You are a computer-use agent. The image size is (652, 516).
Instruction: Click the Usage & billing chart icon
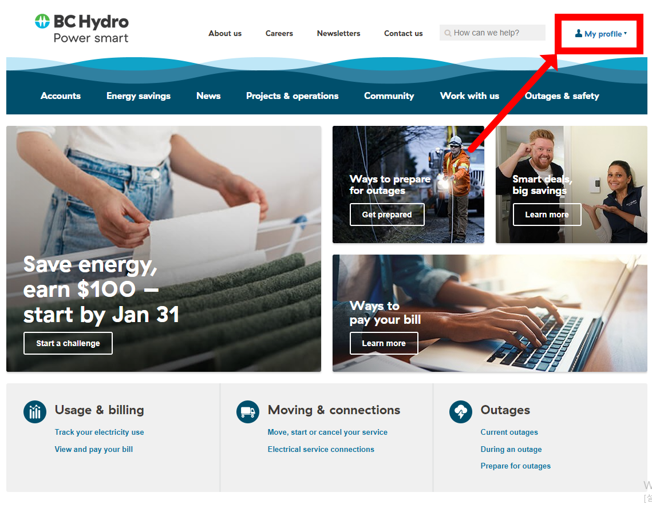tap(35, 412)
